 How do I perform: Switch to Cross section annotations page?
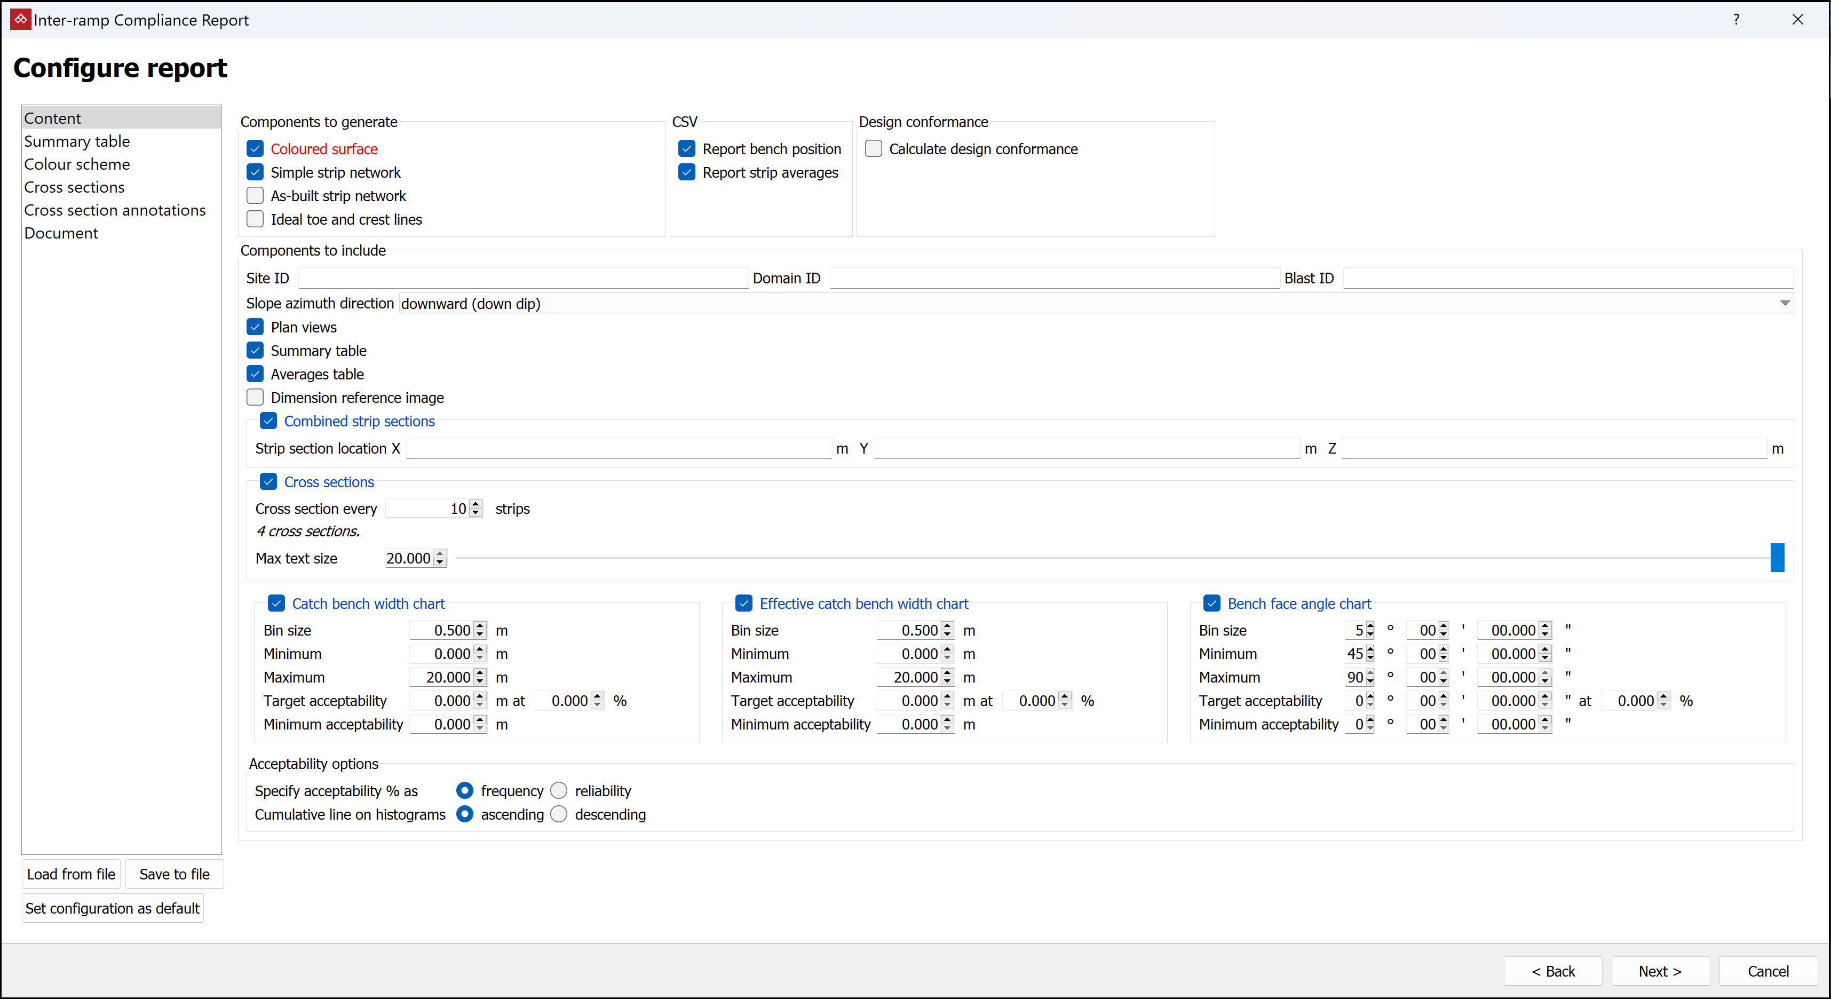[x=114, y=210]
